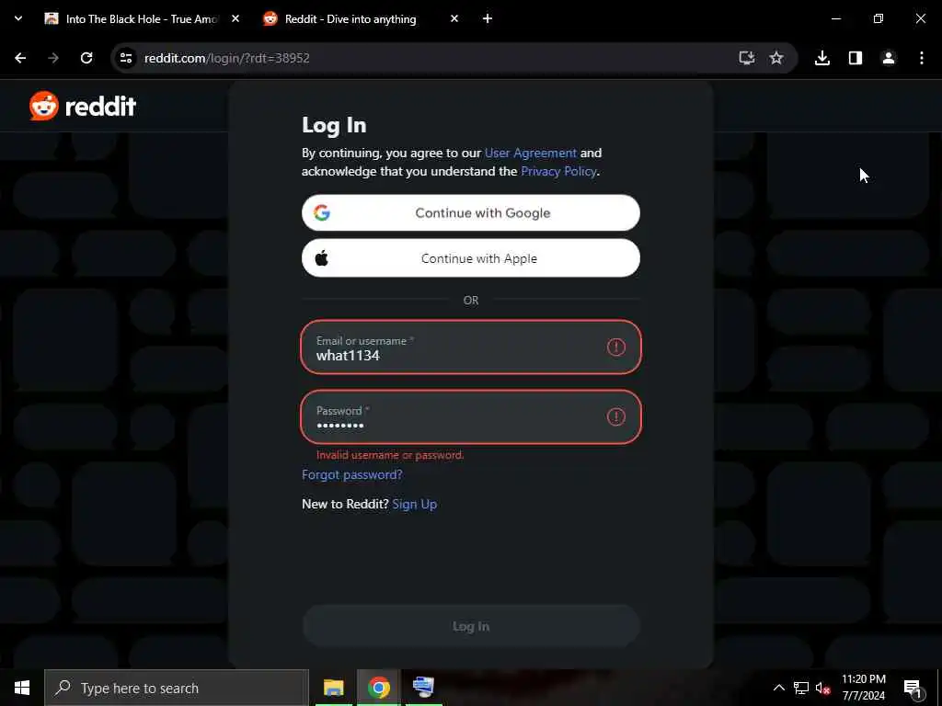Click the error icon in username field
Image resolution: width=942 pixels, height=706 pixels.
[x=615, y=347]
